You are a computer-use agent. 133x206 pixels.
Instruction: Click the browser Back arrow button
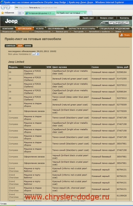click(x=3, y=8)
